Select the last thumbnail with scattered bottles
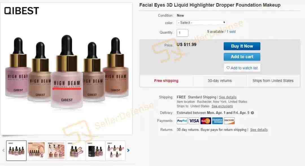 pos(115,151)
